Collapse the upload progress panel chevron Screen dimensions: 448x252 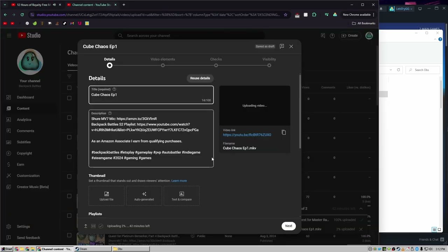coord(361,209)
